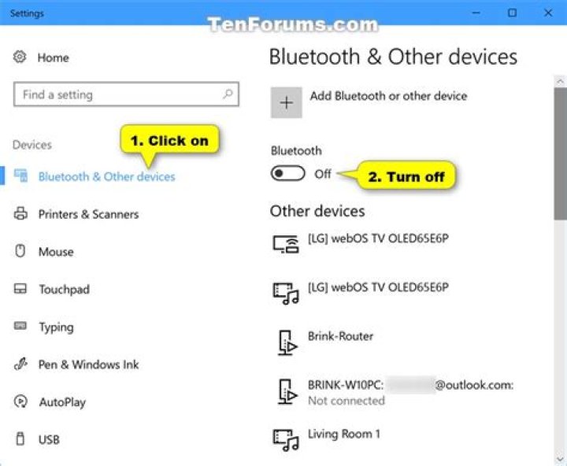Open the Printers & Scanners page

(88, 214)
